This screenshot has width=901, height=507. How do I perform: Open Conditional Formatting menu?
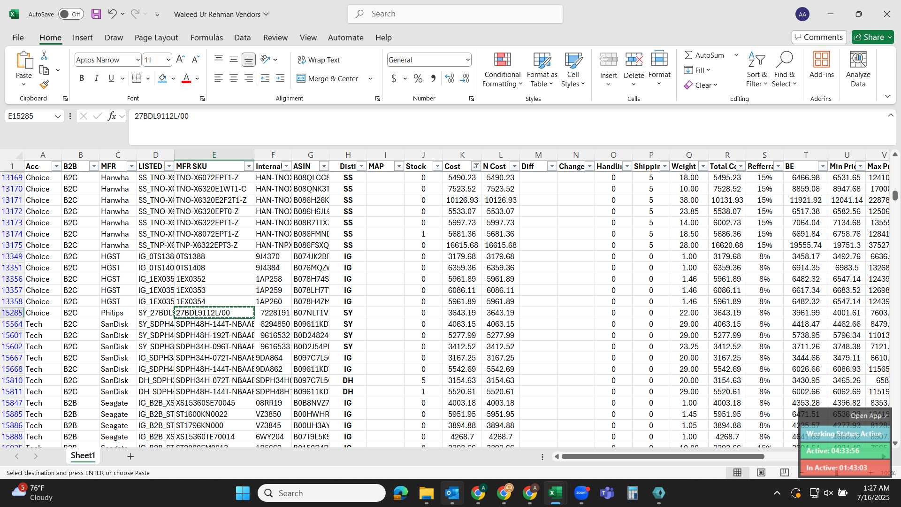coord(502,69)
